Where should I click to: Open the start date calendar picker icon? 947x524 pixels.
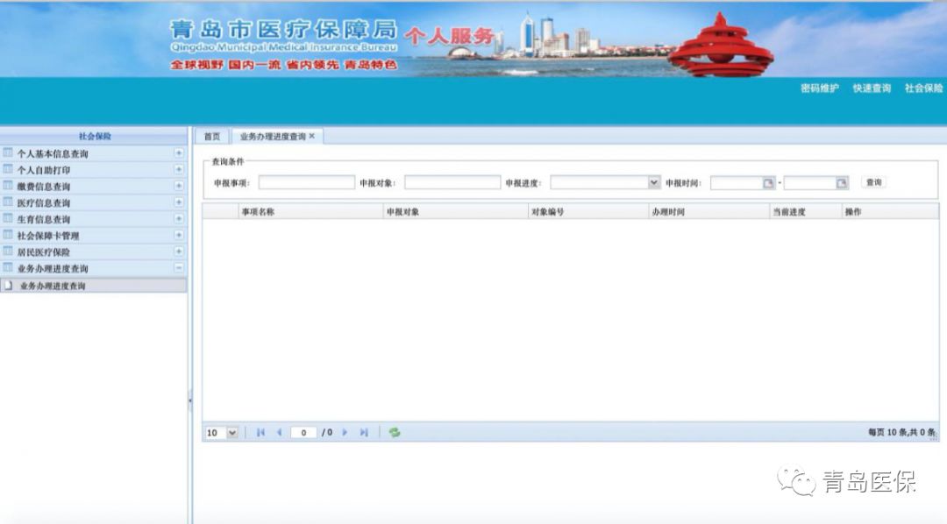[x=768, y=183]
